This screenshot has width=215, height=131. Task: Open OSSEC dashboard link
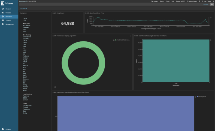click(25, 98)
